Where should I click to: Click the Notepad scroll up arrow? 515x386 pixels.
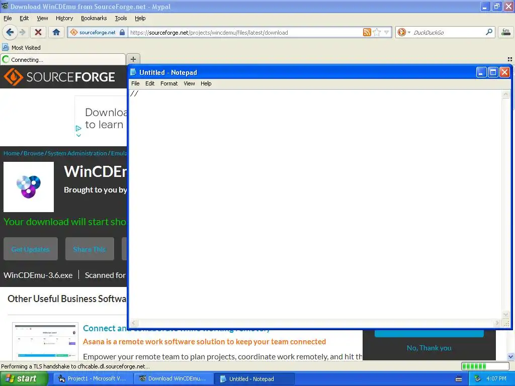point(505,94)
